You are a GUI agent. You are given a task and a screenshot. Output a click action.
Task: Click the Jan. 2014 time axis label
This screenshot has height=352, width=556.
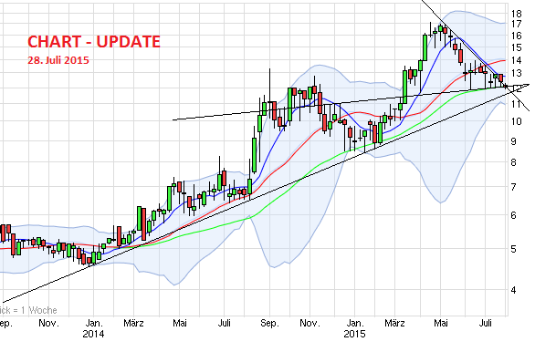point(94,324)
